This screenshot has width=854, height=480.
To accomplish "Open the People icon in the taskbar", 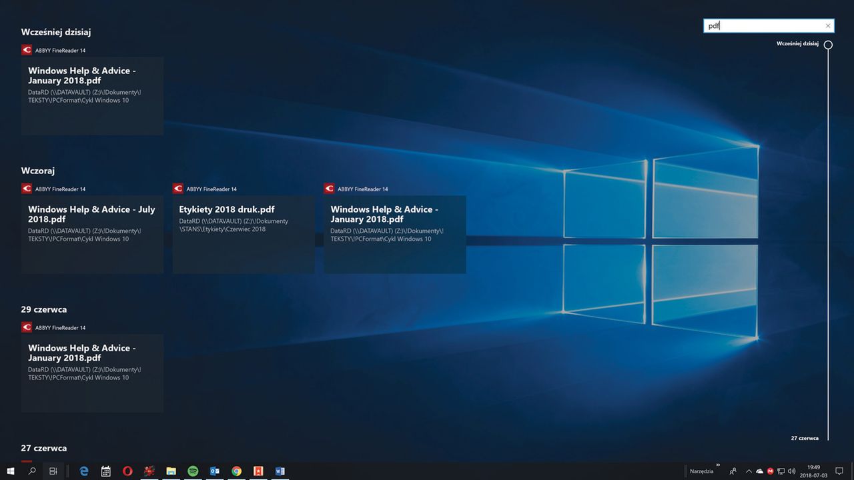I will tap(733, 471).
